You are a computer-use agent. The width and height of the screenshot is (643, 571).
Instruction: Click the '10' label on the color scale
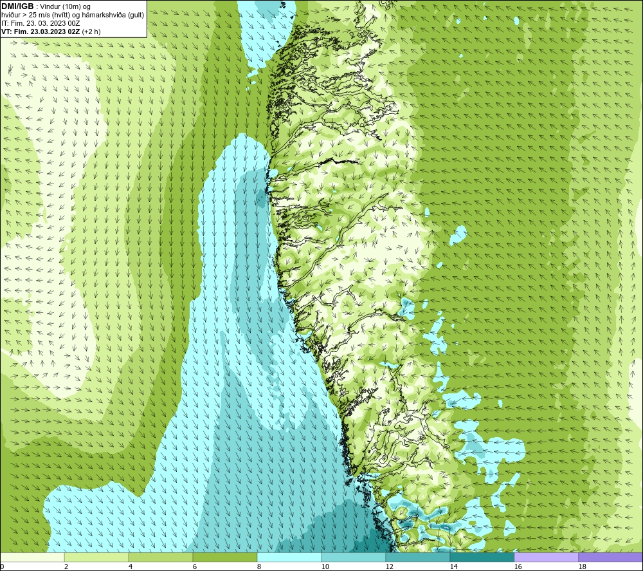click(x=325, y=567)
